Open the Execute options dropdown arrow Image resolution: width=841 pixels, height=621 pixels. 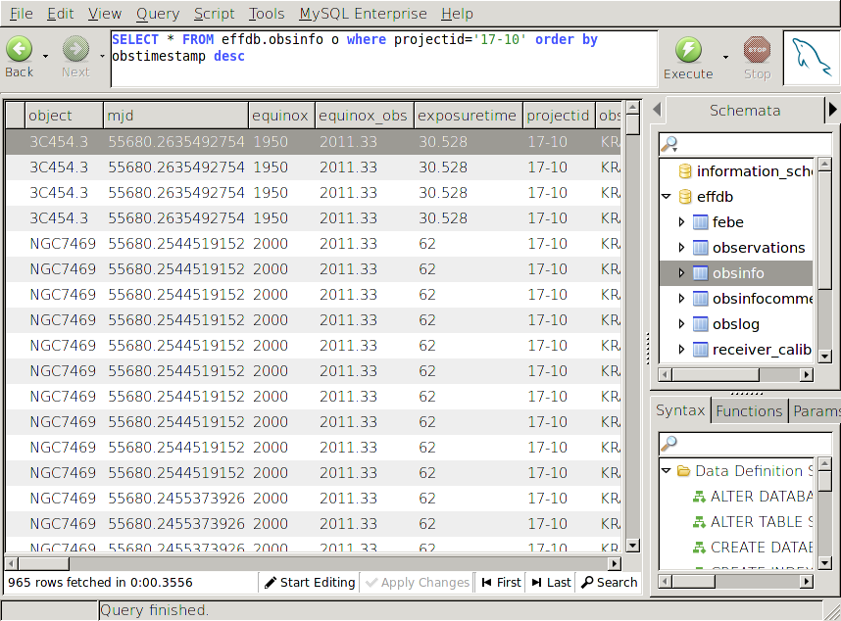coord(725,57)
